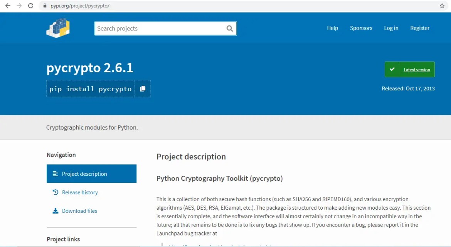The height and width of the screenshot is (247, 451).
Task: Open the Release history tab
Action: pos(91,192)
